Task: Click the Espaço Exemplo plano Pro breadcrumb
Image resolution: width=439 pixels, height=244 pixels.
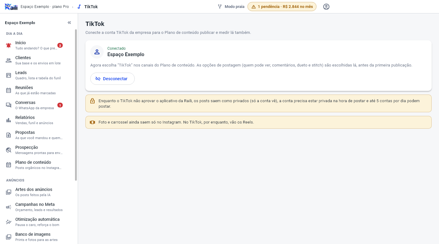Action: pos(45,7)
